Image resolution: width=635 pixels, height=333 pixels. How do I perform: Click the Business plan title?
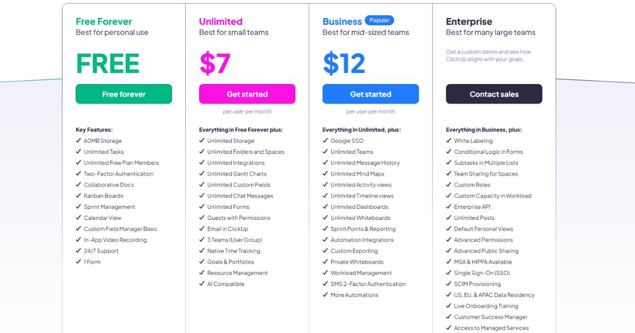tap(342, 22)
